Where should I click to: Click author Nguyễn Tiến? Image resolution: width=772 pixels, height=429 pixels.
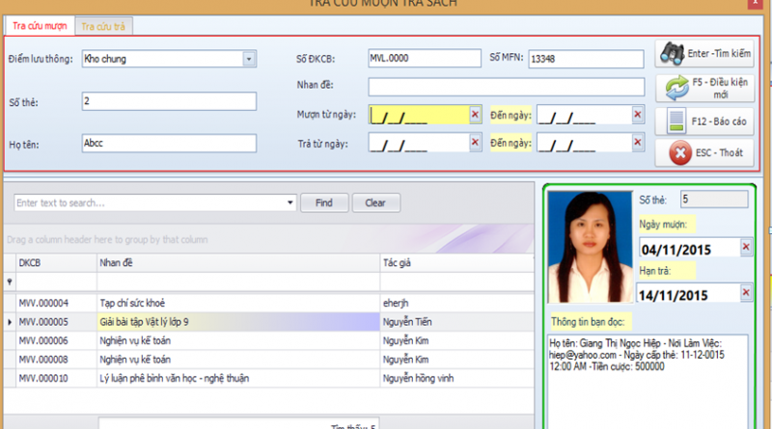point(407,322)
